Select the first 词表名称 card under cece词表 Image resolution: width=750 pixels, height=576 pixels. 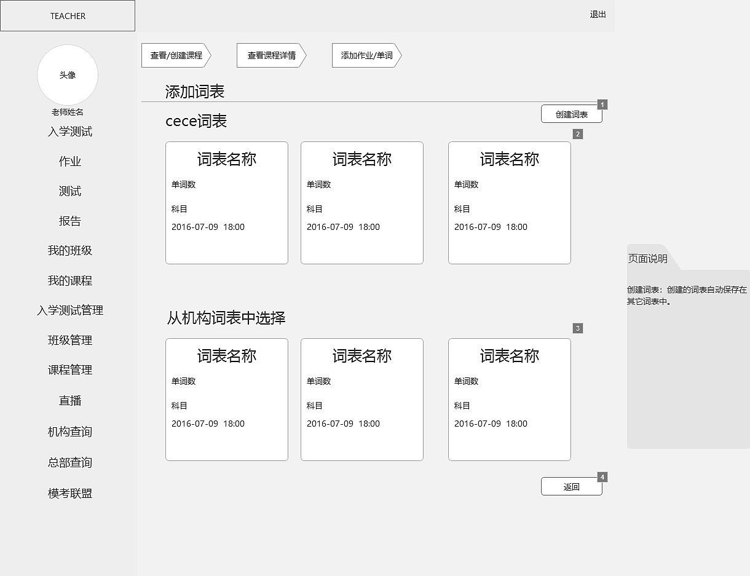click(226, 202)
